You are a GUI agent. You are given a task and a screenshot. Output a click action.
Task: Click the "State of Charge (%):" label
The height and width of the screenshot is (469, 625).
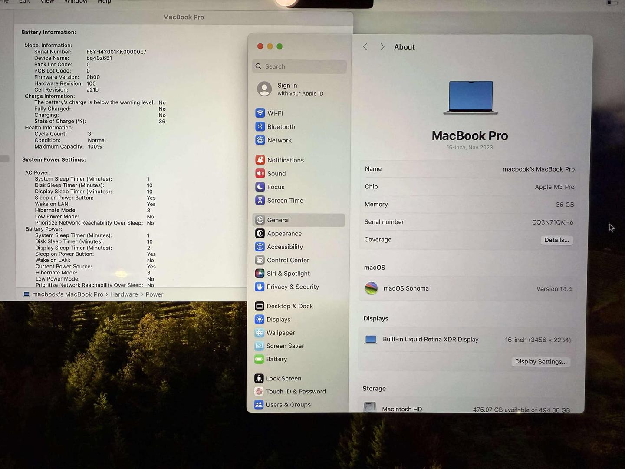tap(60, 121)
